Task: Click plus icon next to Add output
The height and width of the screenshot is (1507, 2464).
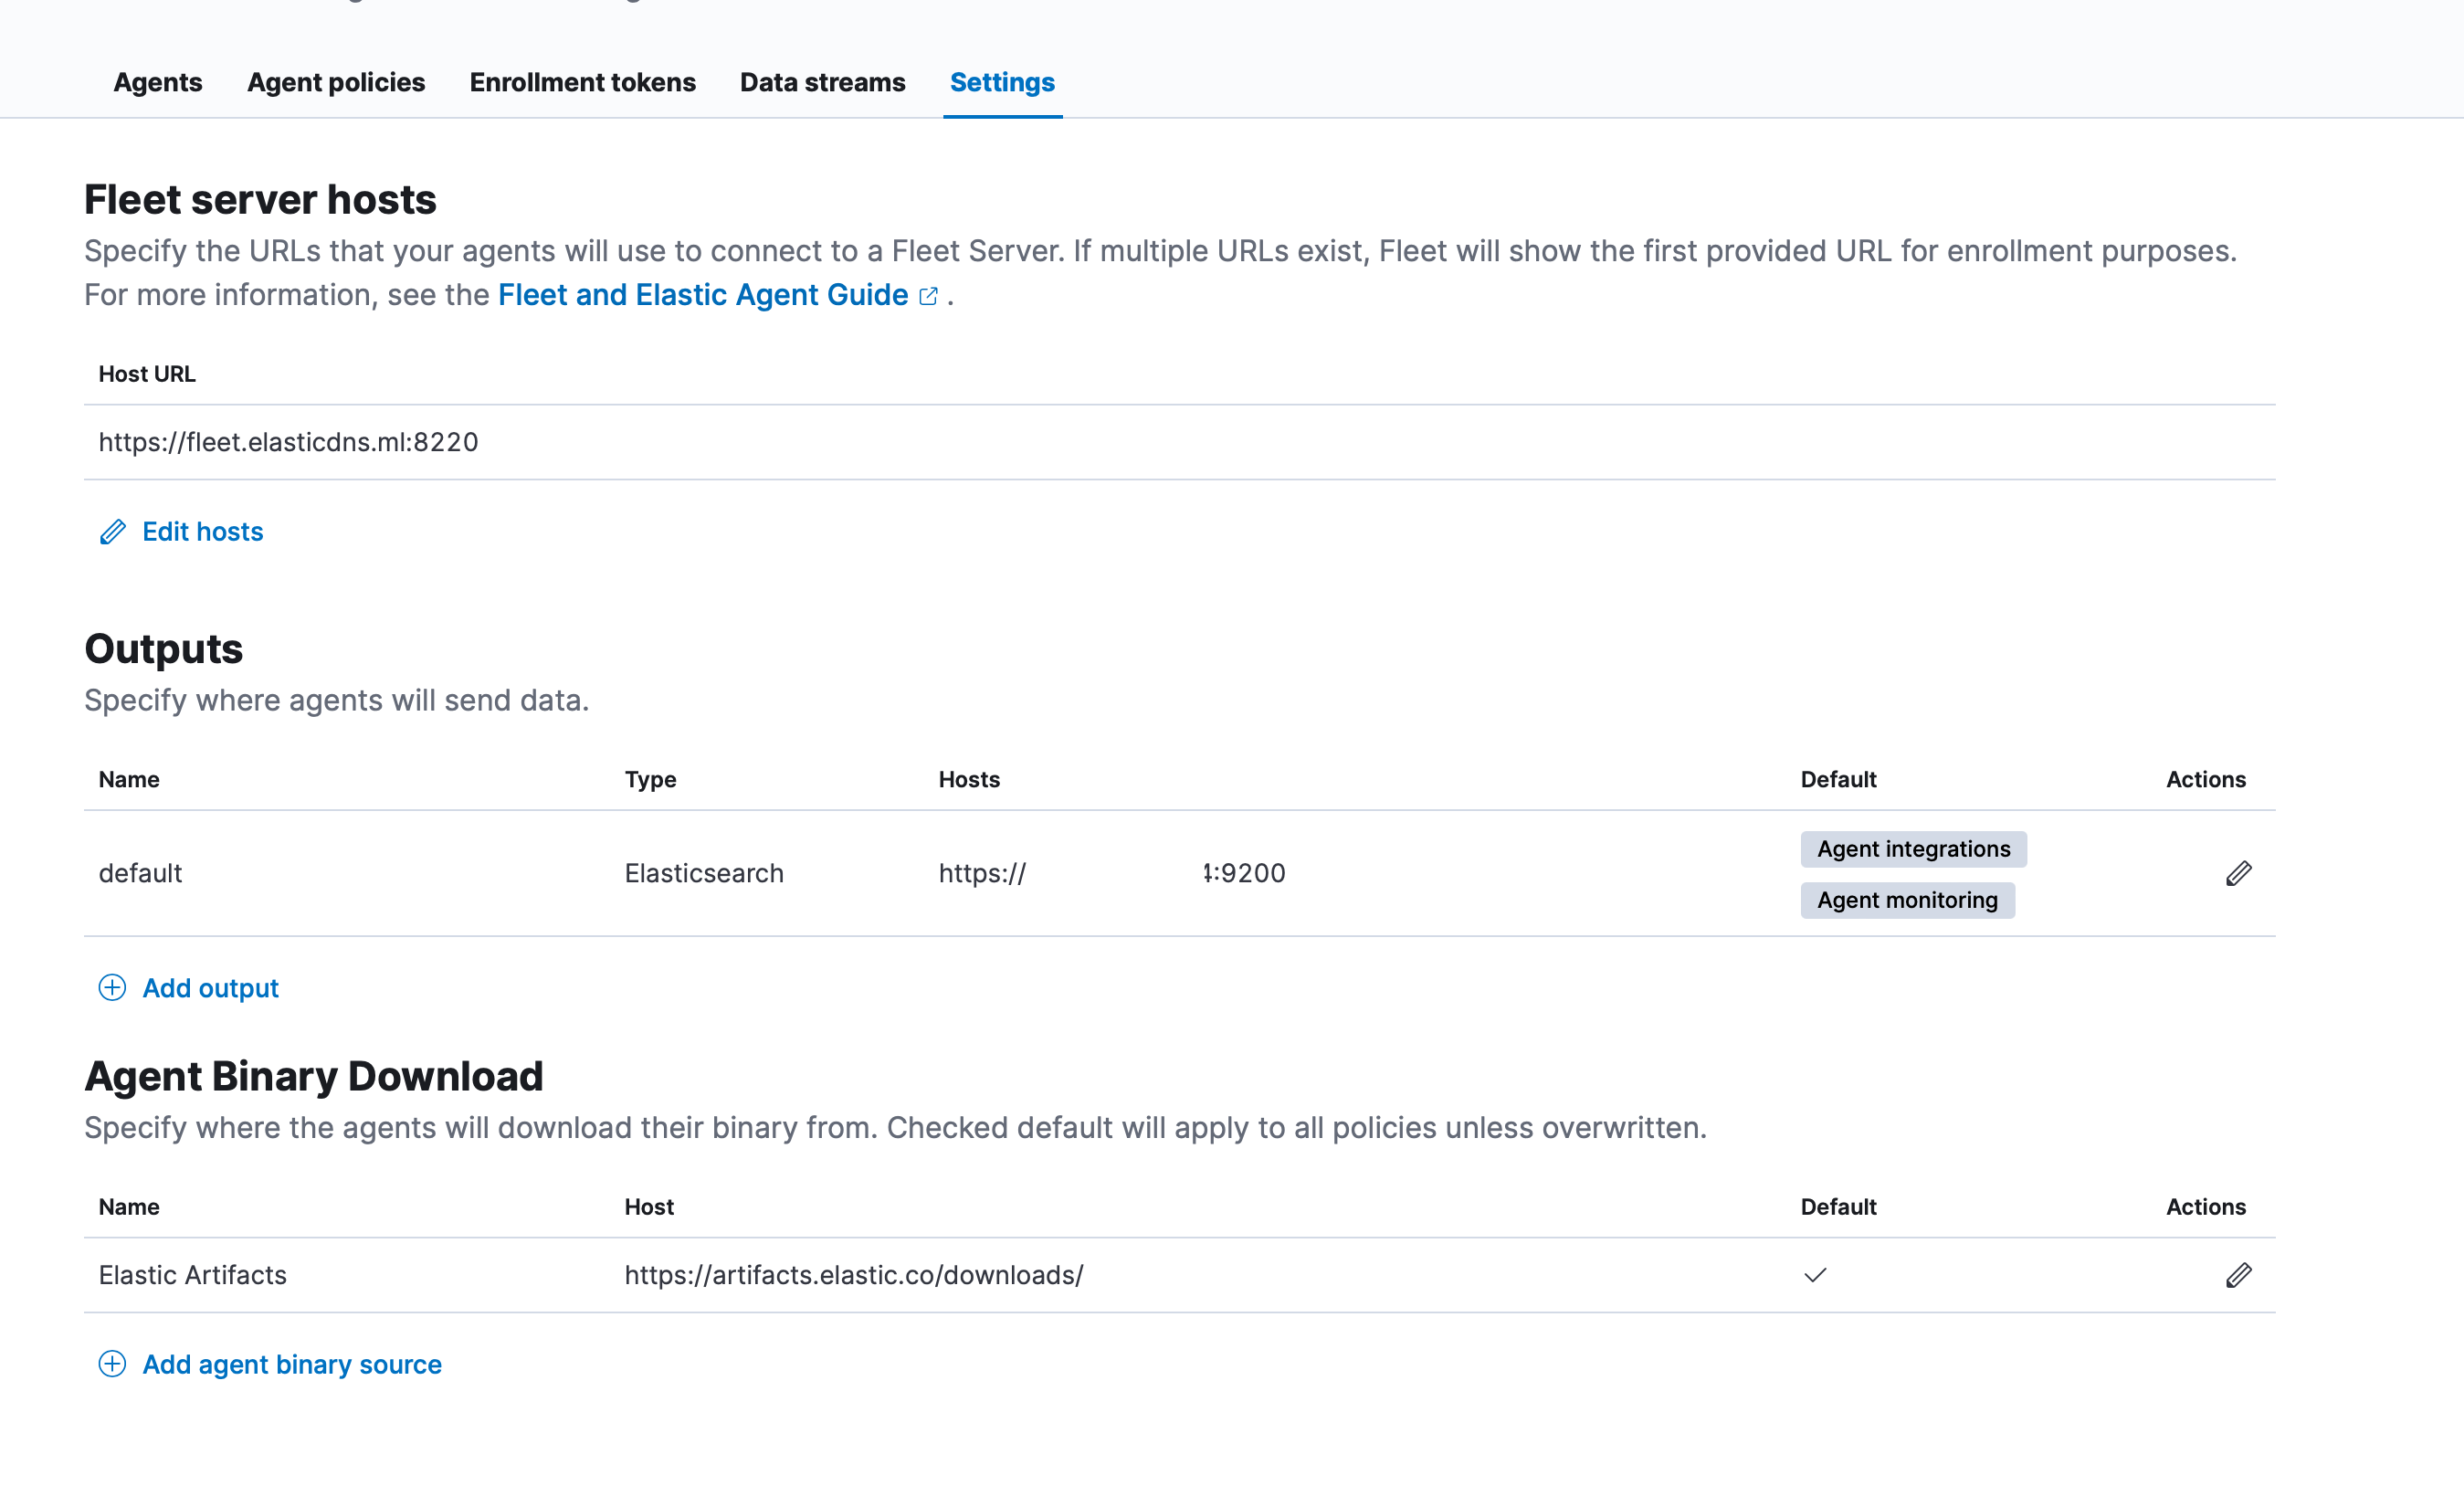Action: tap(112, 988)
